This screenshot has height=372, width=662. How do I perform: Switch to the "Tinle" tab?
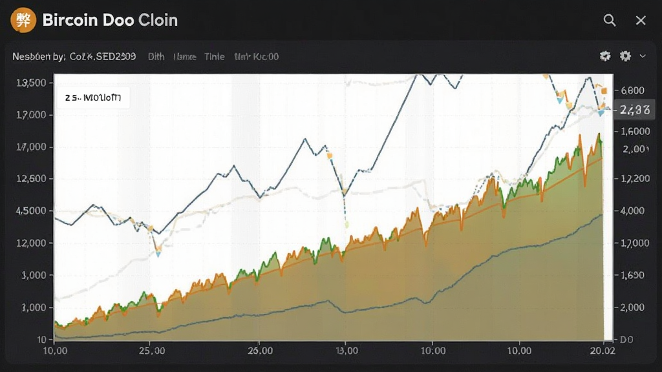[215, 57]
